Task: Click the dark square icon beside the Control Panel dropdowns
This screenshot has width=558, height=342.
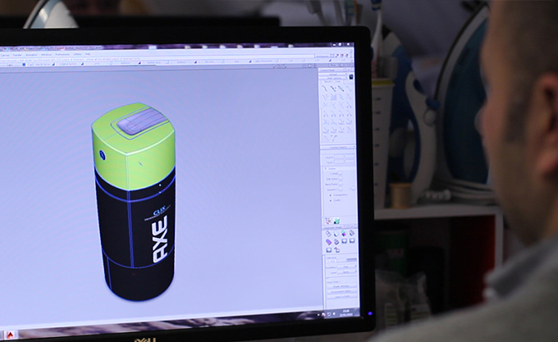Action: pos(351,77)
